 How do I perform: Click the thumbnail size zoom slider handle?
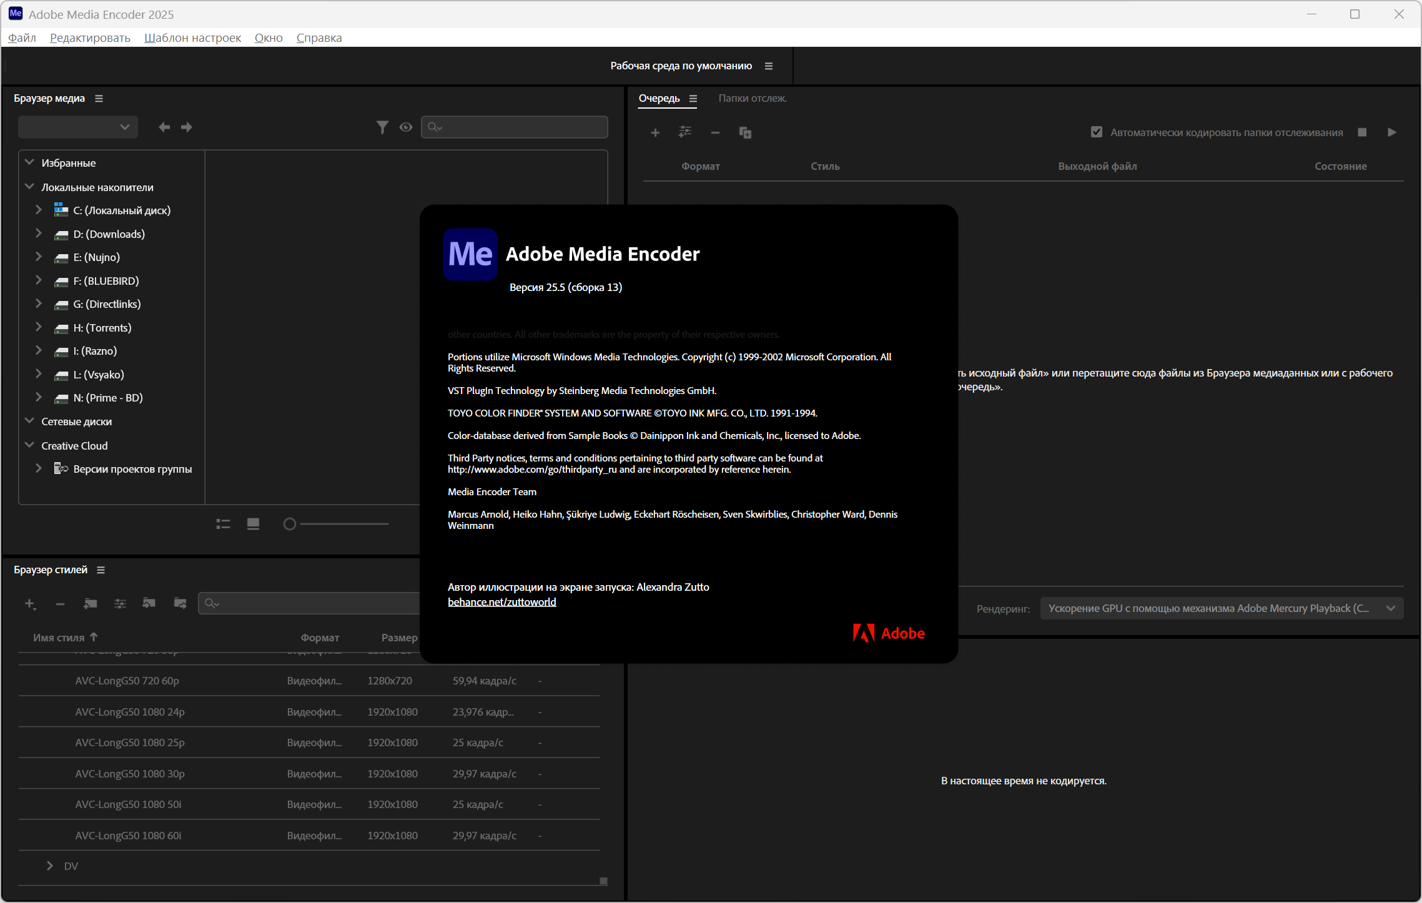[x=289, y=524]
